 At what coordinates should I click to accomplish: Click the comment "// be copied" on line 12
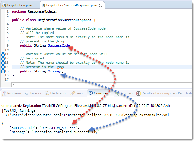tap(32, 58)
